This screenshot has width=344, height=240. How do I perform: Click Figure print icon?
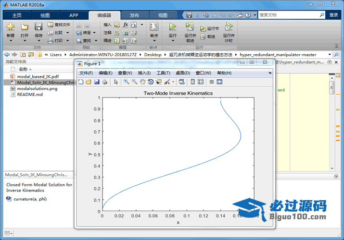click(x=105, y=82)
